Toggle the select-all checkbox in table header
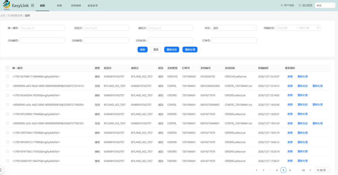This screenshot has width=338, height=175. point(8,68)
